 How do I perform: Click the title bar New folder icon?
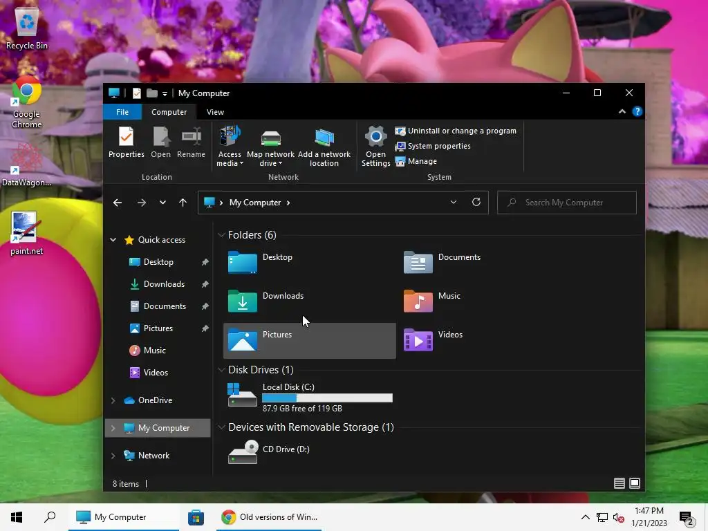pos(152,93)
